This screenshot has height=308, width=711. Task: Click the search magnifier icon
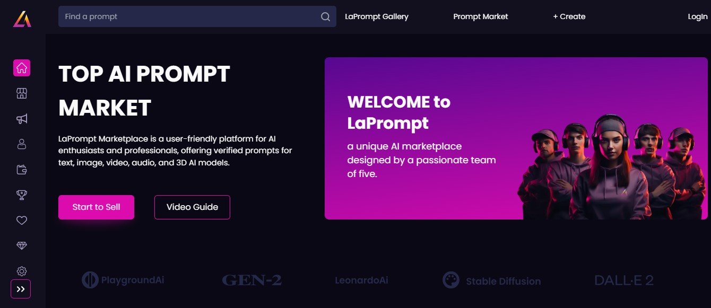(325, 17)
